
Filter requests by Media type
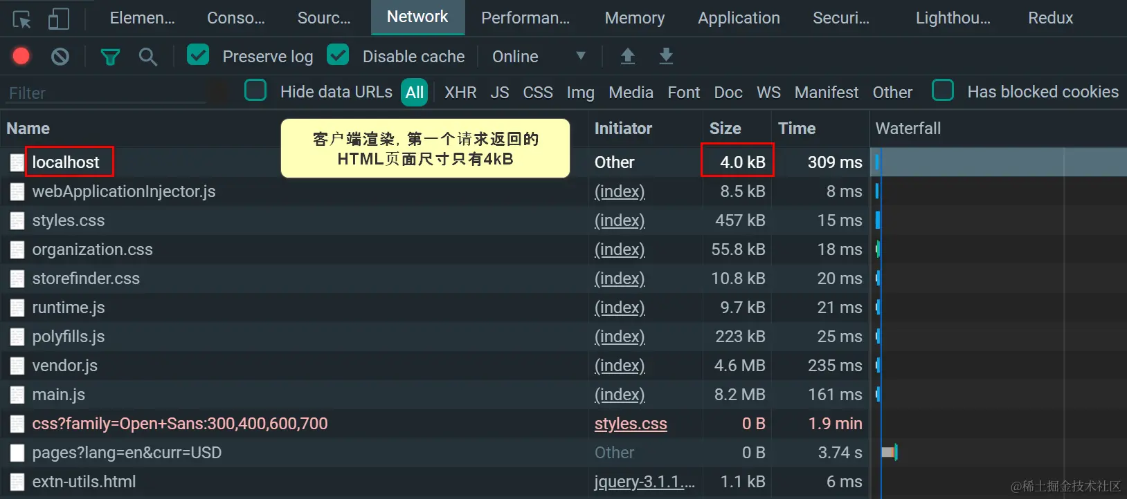(x=631, y=93)
